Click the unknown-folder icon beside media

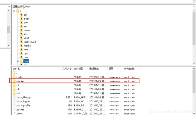(21, 46)
